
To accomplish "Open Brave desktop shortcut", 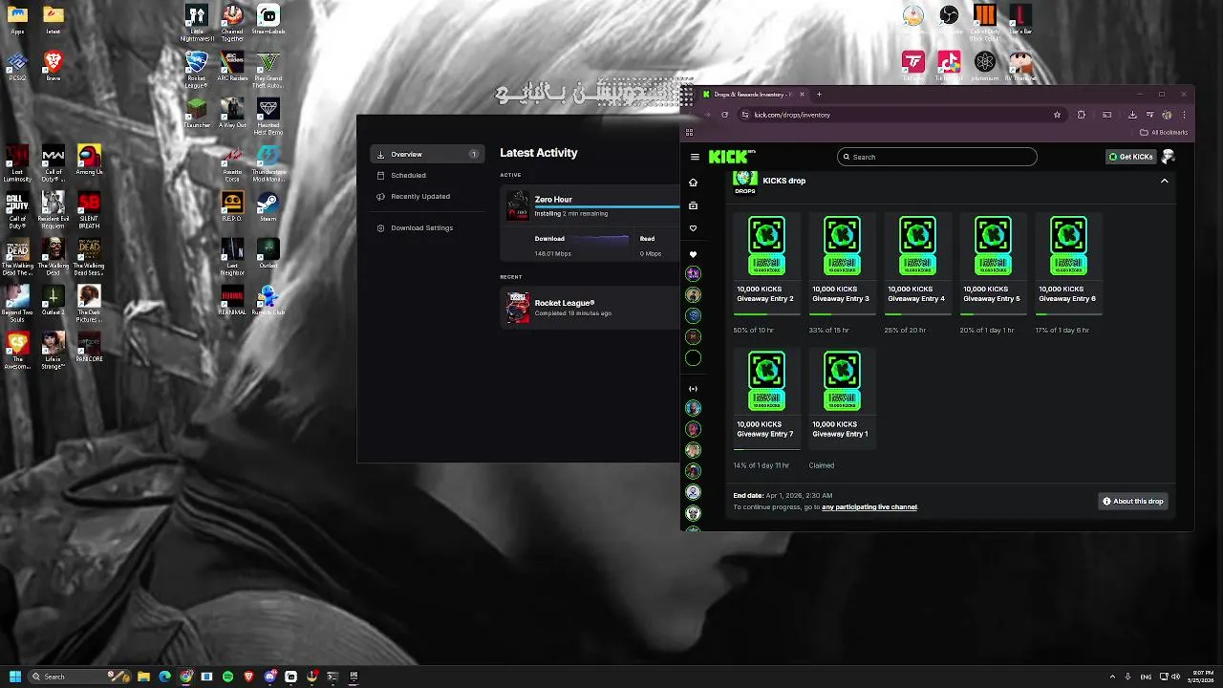I will [x=54, y=66].
